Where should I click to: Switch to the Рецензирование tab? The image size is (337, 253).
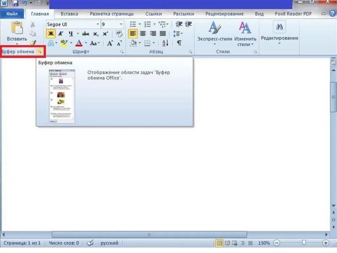click(x=224, y=14)
